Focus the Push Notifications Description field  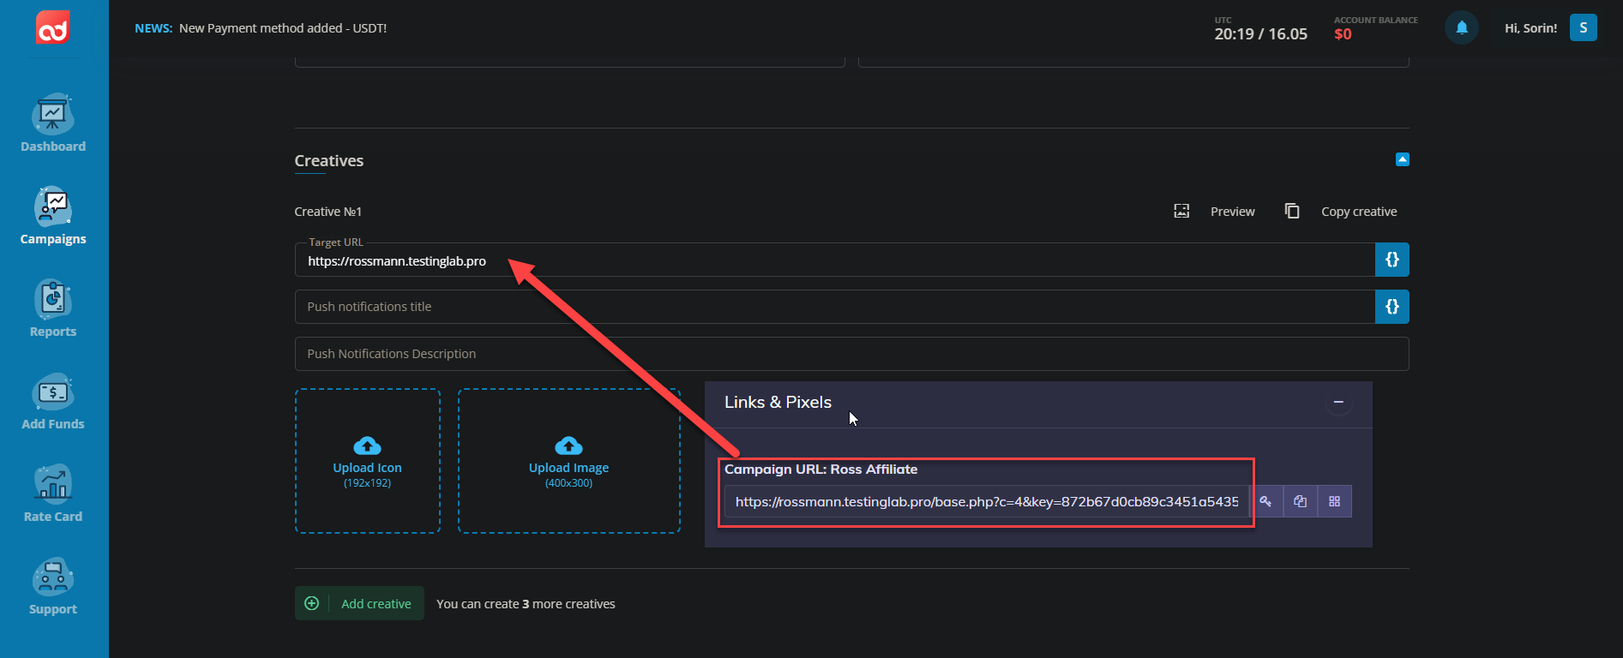click(851, 354)
